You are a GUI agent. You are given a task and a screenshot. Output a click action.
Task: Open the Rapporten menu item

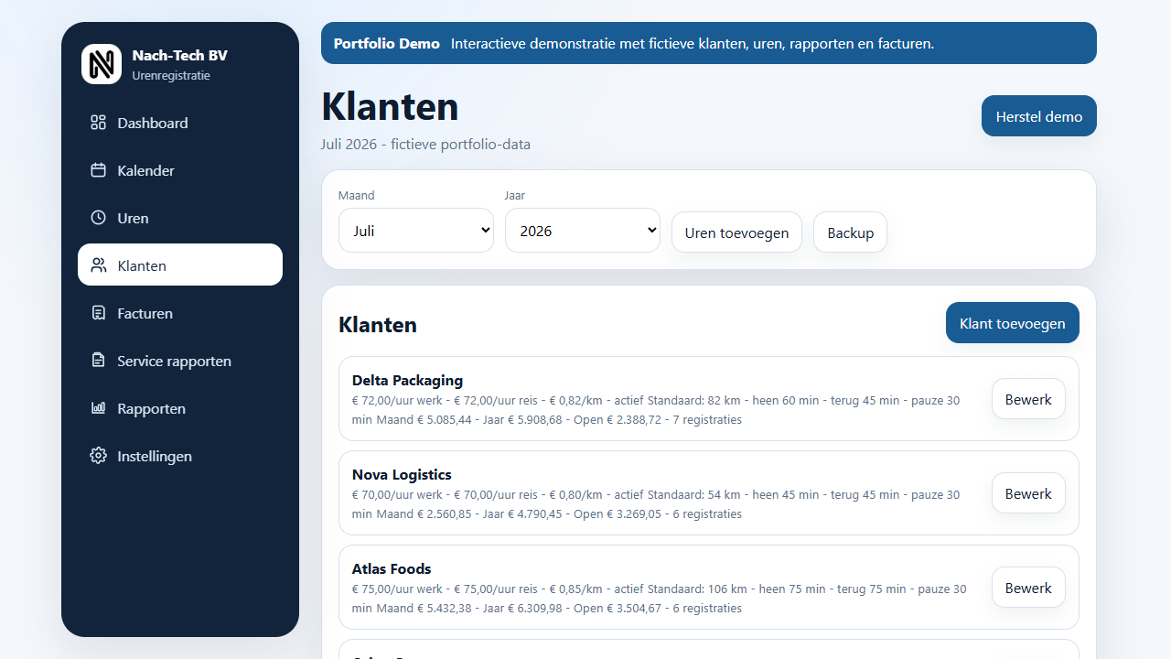(x=180, y=408)
